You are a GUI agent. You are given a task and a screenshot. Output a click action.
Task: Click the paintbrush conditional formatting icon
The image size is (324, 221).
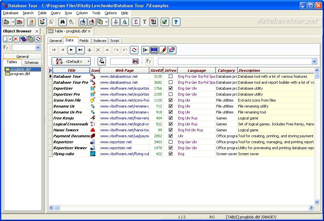[x=163, y=50]
